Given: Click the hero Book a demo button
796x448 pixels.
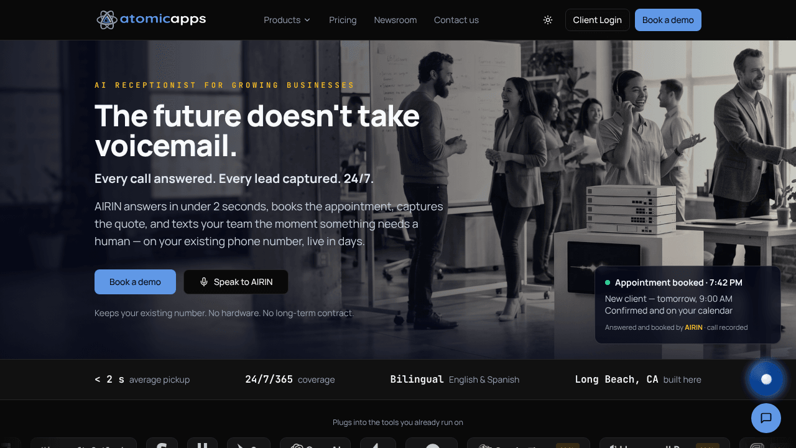Looking at the screenshot, I should (135, 282).
